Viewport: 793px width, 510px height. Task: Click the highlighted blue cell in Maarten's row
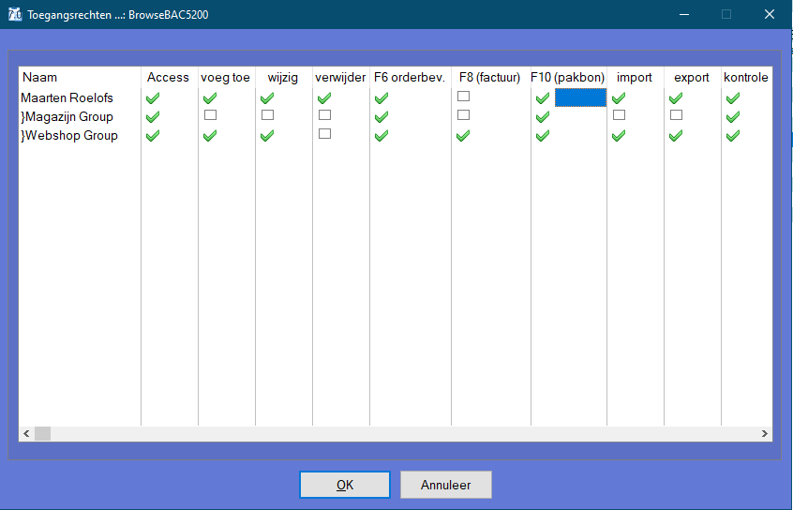580,97
